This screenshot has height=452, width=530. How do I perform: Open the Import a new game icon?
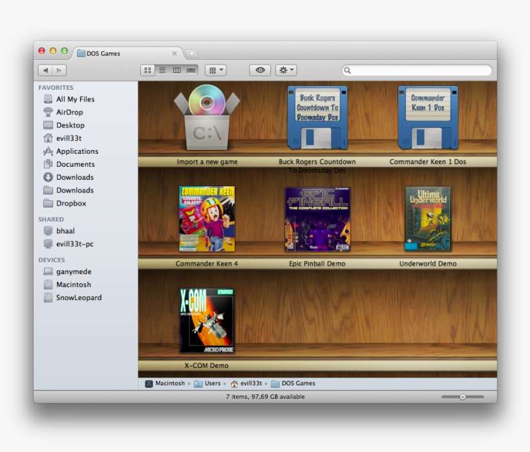(207, 117)
